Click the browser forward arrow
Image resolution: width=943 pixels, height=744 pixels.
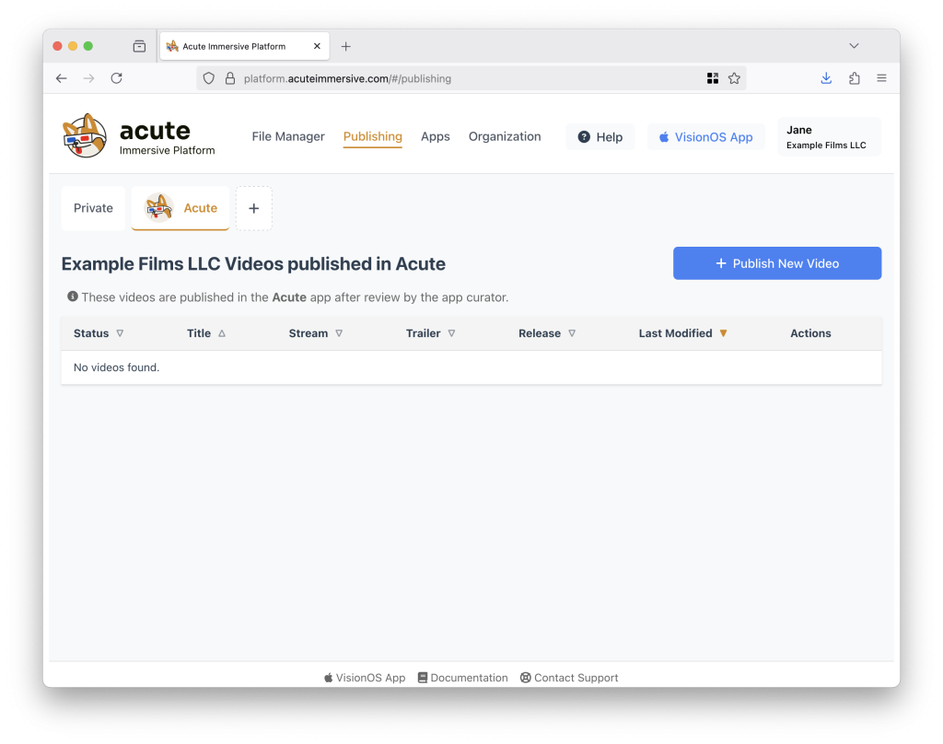[89, 78]
